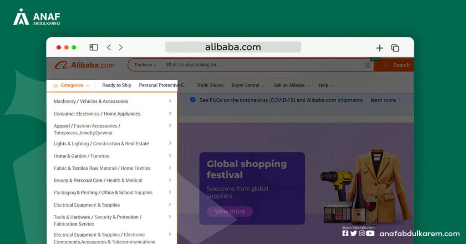Viewport: 466px width, 244px height.
Task: Open a new tab with the plus icon
Action: (380, 48)
